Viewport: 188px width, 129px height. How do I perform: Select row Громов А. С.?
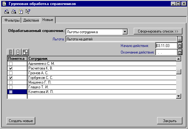tap(92, 73)
